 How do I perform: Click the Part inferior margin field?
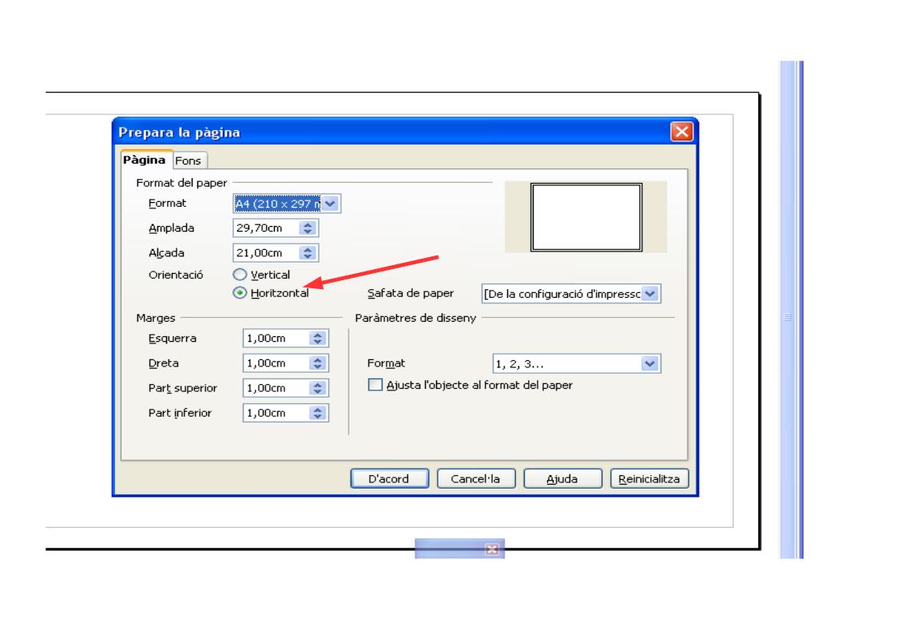tap(276, 413)
